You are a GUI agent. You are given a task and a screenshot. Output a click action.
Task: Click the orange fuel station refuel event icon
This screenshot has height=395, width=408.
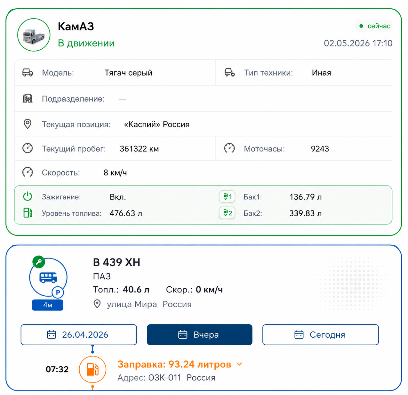point(92,369)
